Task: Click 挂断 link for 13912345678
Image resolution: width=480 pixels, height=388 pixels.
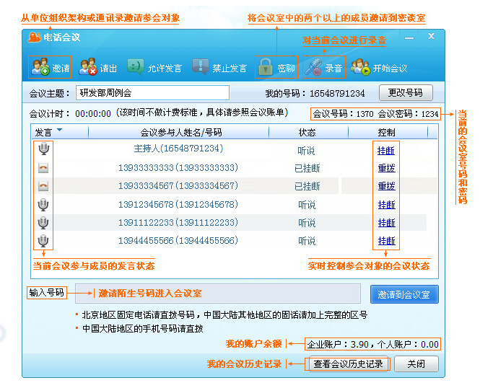Action: (386, 205)
